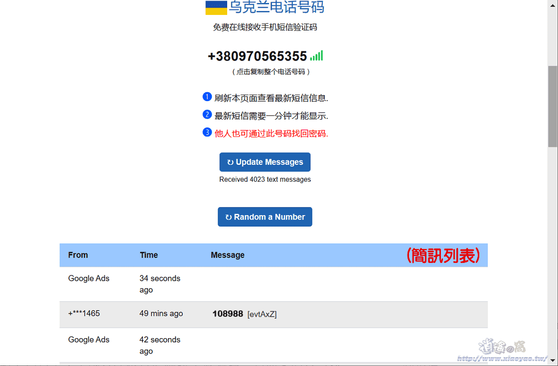This screenshot has height=366, width=558.
Task: Click the Google Ads sender from 34 seconds ago
Action: point(89,278)
